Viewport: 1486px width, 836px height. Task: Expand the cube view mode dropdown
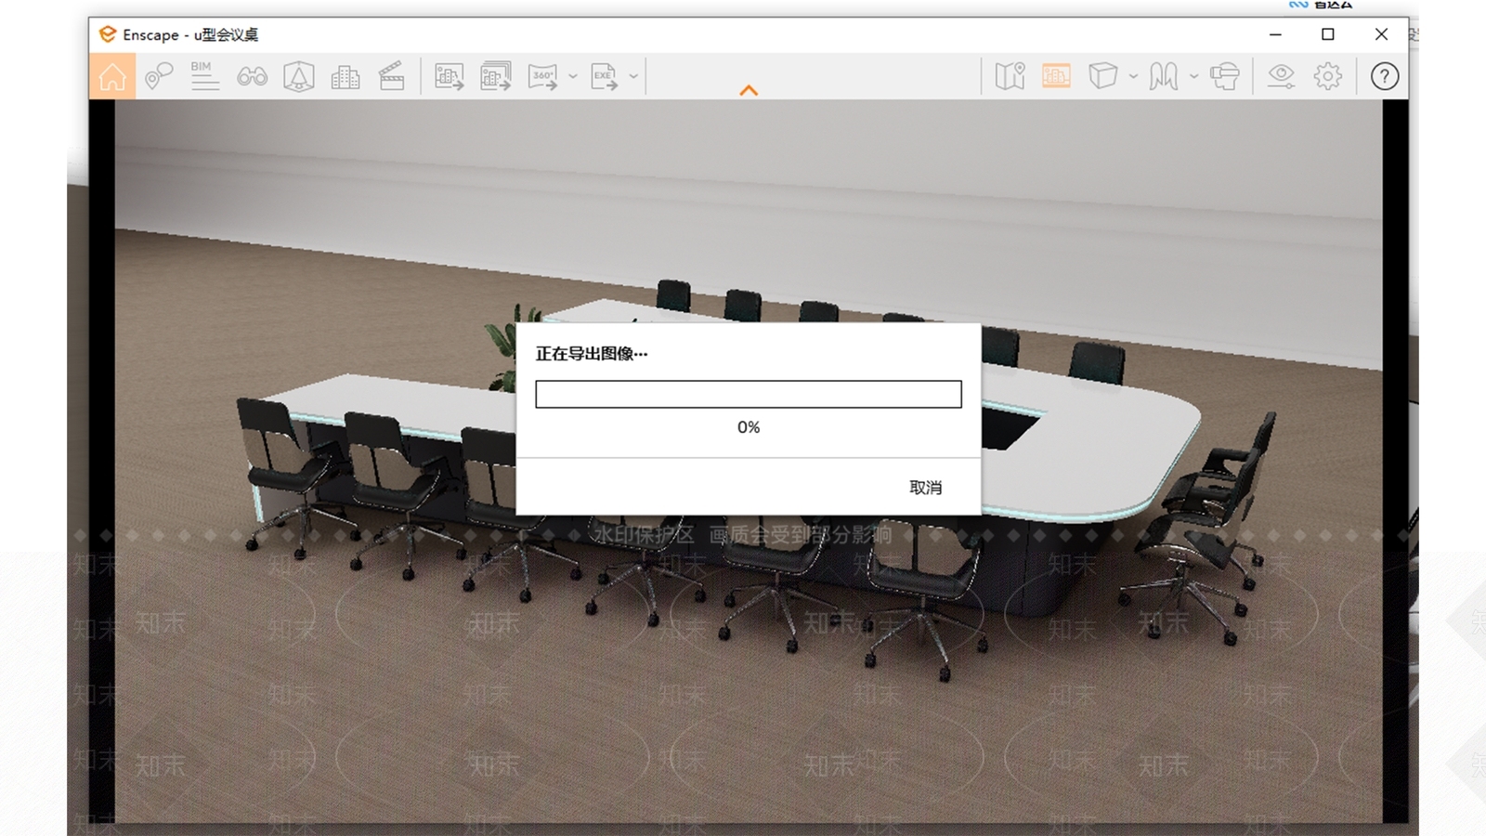point(1133,76)
